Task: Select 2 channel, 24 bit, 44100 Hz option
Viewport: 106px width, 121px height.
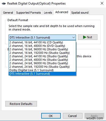Action: pyautogui.click(x=42, y=56)
